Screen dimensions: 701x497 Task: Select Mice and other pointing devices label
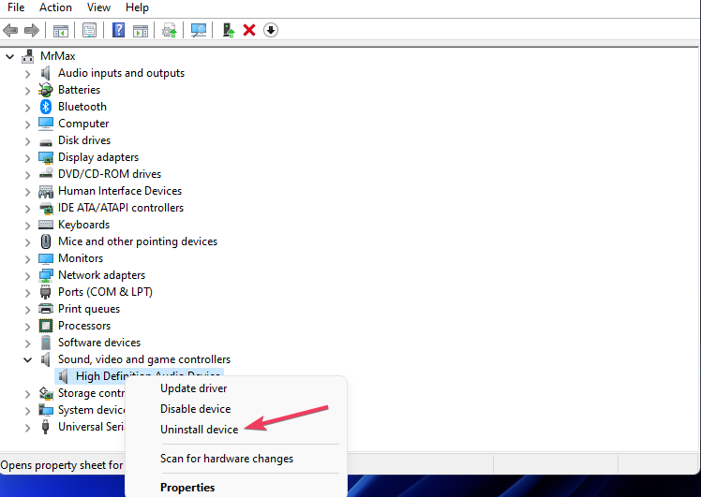[x=138, y=241]
